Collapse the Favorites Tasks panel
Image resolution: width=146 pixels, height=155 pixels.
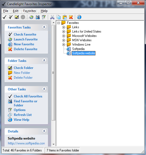44,27
